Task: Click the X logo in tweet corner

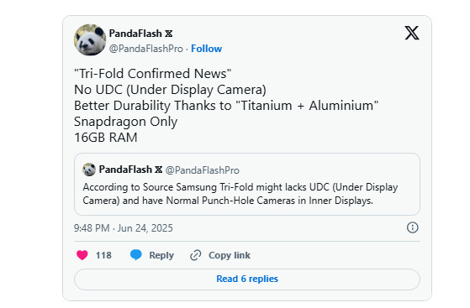Action: pyautogui.click(x=412, y=33)
